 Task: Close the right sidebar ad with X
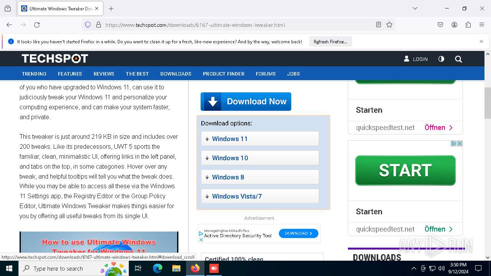pyautogui.click(x=460, y=143)
